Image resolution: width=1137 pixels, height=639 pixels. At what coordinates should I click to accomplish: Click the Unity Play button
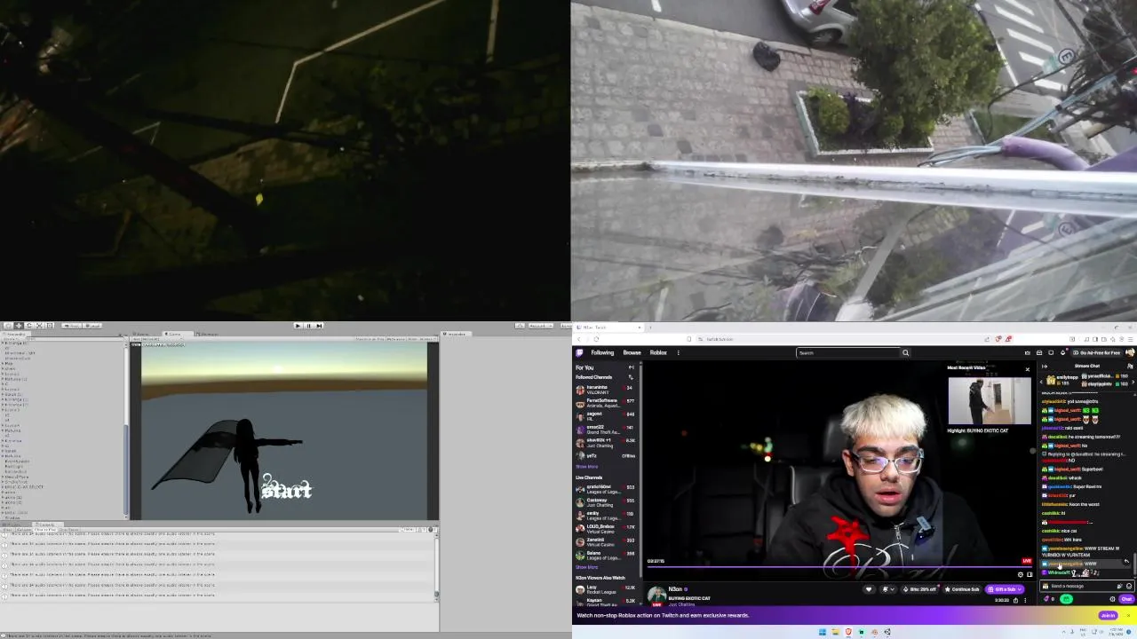[x=298, y=326]
